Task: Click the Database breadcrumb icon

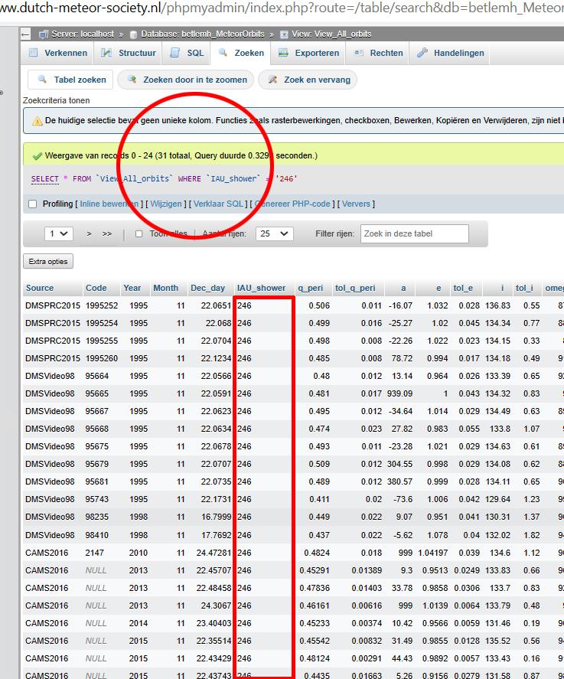Action: point(133,34)
